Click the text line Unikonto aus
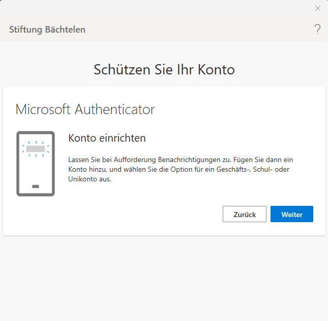Screen dimensions: 328x321 coord(90,179)
